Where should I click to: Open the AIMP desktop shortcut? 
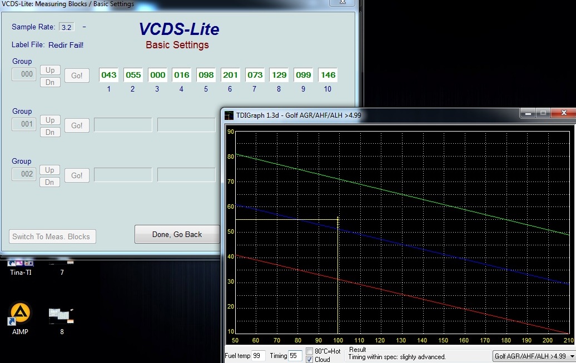pyautogui.click(x=21, y=314)
